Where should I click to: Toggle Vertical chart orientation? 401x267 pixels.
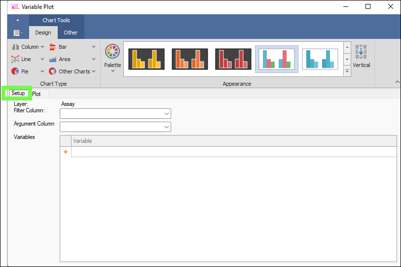[361, 57]
